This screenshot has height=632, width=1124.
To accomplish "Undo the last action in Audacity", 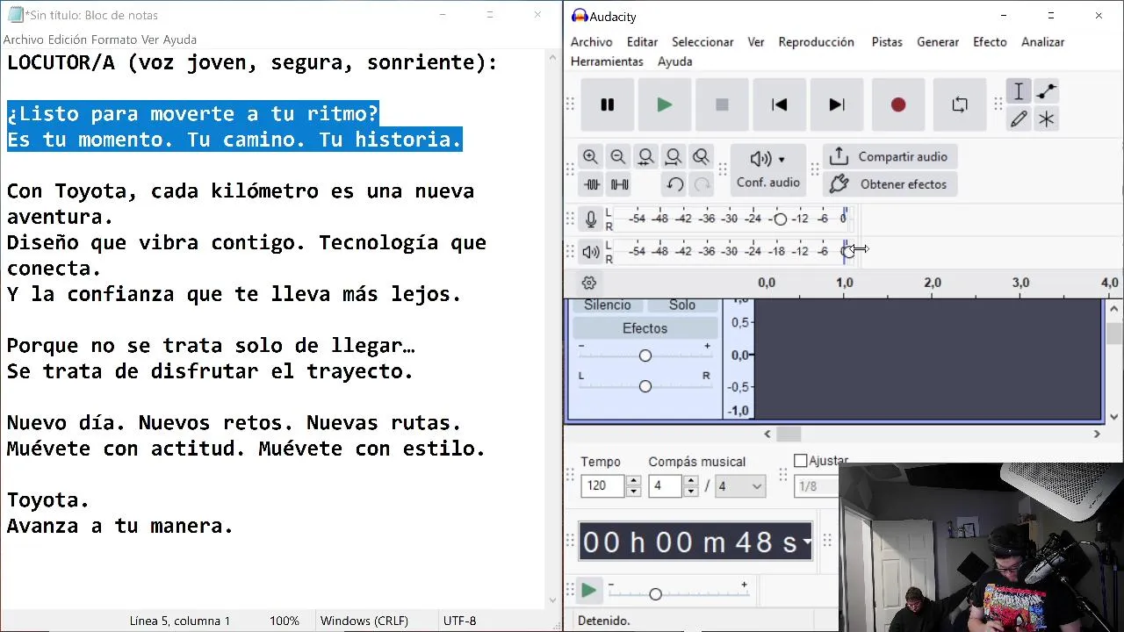I will pos(674,184).
